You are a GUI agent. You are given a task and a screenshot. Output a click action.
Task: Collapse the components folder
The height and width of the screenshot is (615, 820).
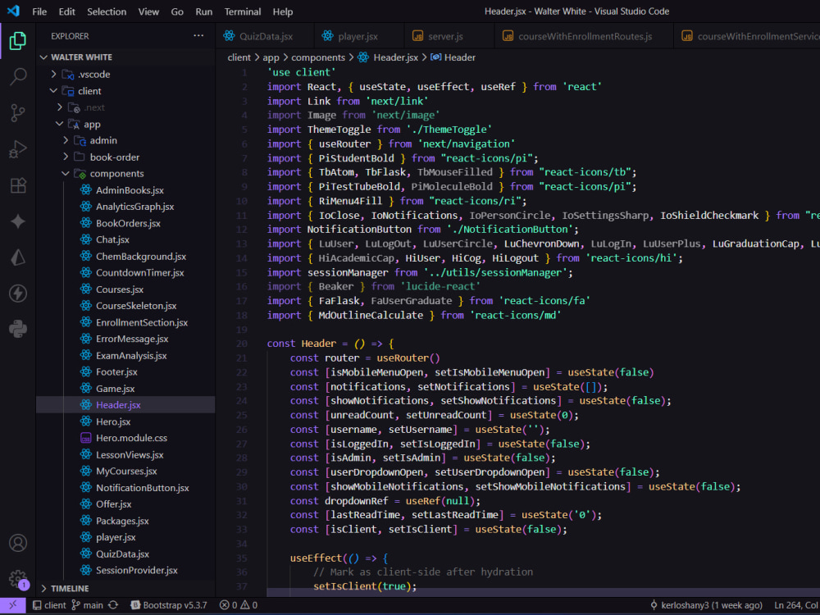click(66, 173)
